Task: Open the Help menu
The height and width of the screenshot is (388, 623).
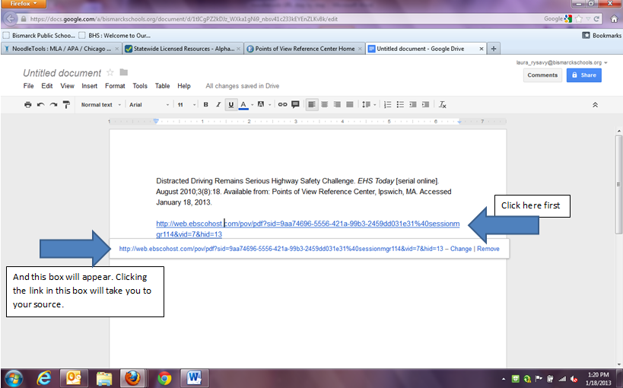Action: [183, 86]
